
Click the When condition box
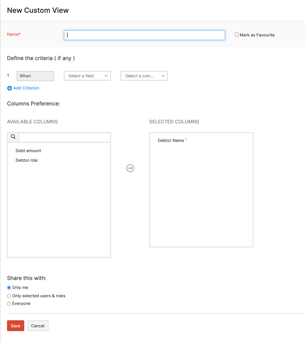[35, 76]
